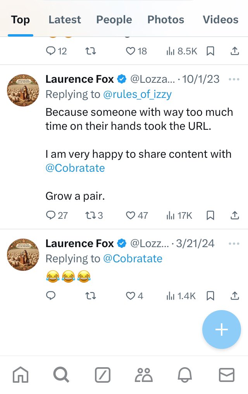
Task: Open more options for the 3/21/24 tweet
Action: pos(234,244)
